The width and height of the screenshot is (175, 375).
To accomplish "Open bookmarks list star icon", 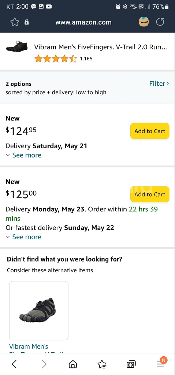I will (102, 364).
